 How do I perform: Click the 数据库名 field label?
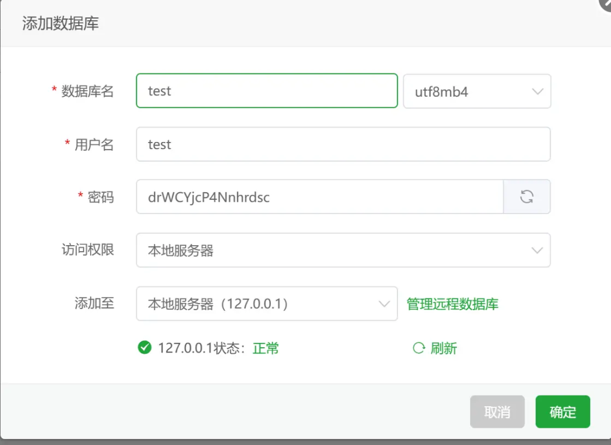pos(87,91)
